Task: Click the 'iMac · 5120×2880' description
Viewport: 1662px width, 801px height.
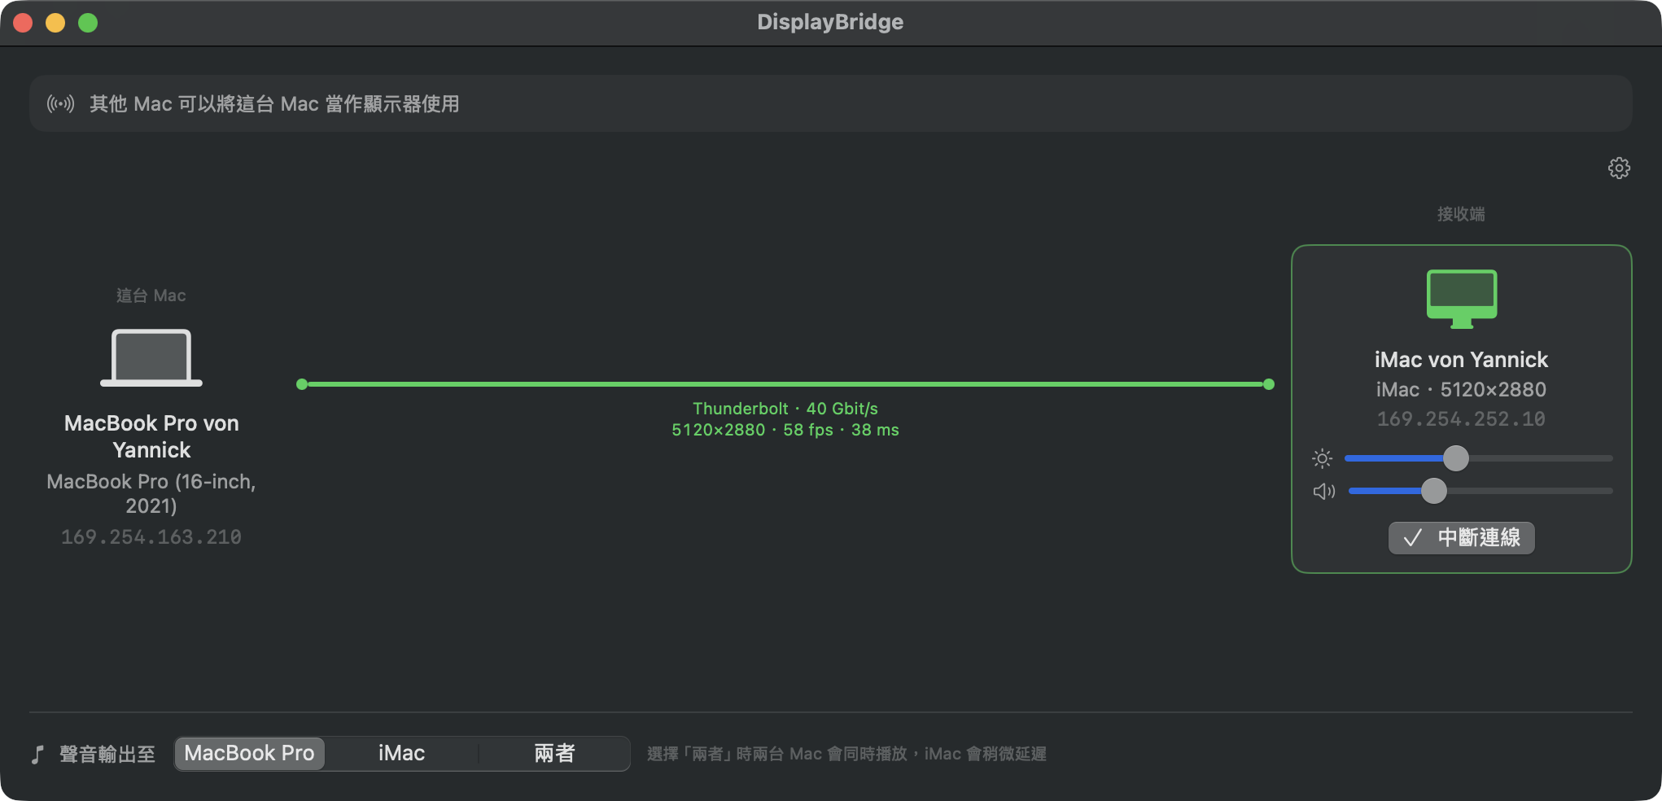Action: point(1461,389)
